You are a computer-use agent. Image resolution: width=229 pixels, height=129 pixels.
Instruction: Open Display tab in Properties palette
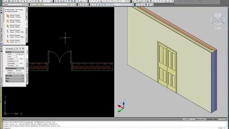point(27,65)
